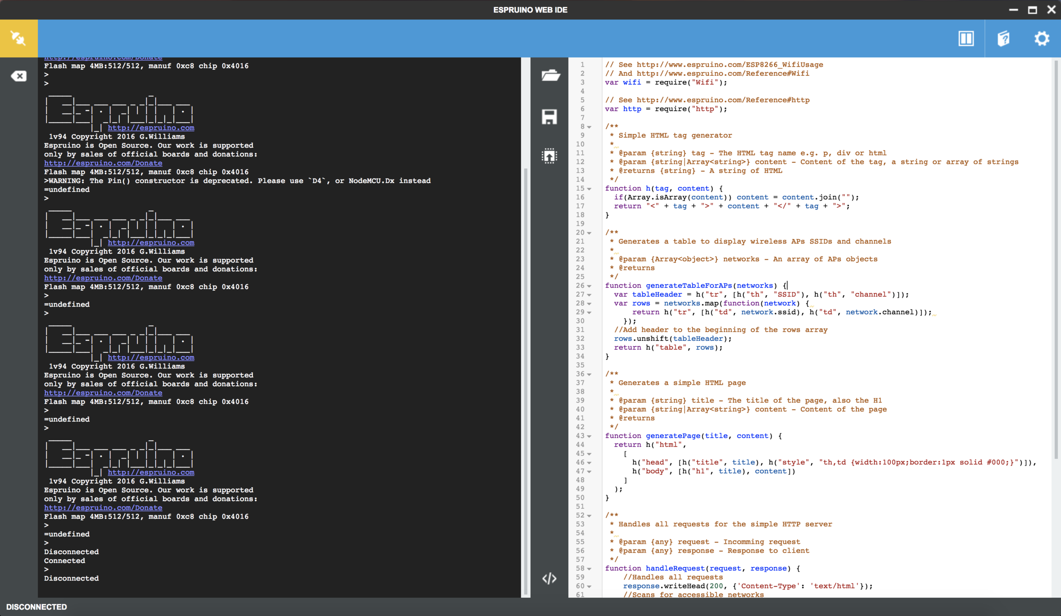Screen dimensions: 1061x616
Task: Switch the editor view with the code brackets icon
Action: (x=549, y=579)
